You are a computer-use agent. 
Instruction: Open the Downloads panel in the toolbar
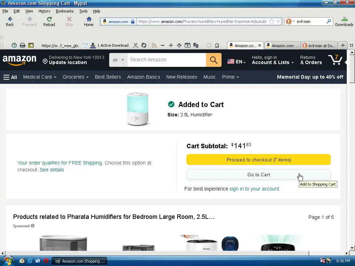(344, 21)
